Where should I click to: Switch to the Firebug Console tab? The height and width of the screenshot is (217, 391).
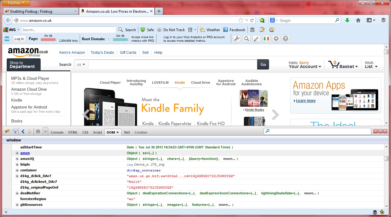pos(57,132)
